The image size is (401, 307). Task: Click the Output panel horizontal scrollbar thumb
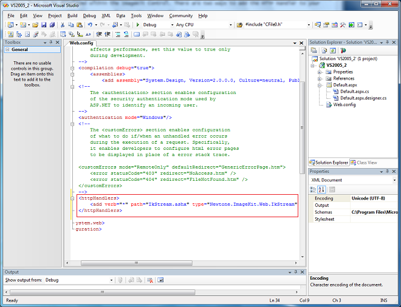click(102, 292)
